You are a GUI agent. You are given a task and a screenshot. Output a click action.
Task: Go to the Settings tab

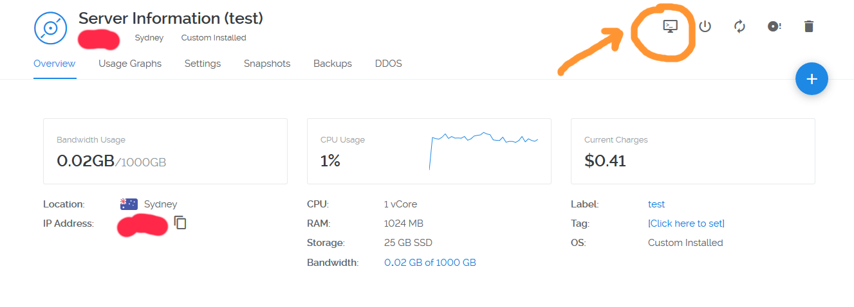[203, 64]
